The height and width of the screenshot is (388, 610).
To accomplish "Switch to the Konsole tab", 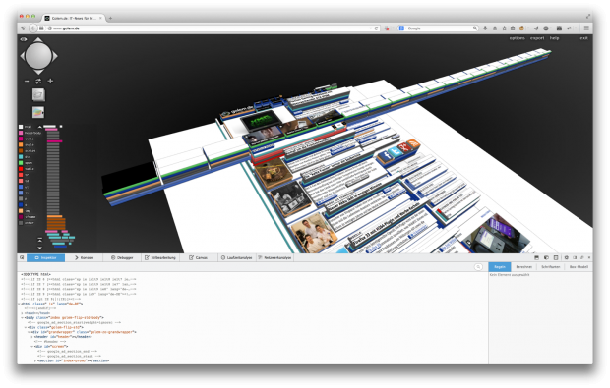I will 84,257.
